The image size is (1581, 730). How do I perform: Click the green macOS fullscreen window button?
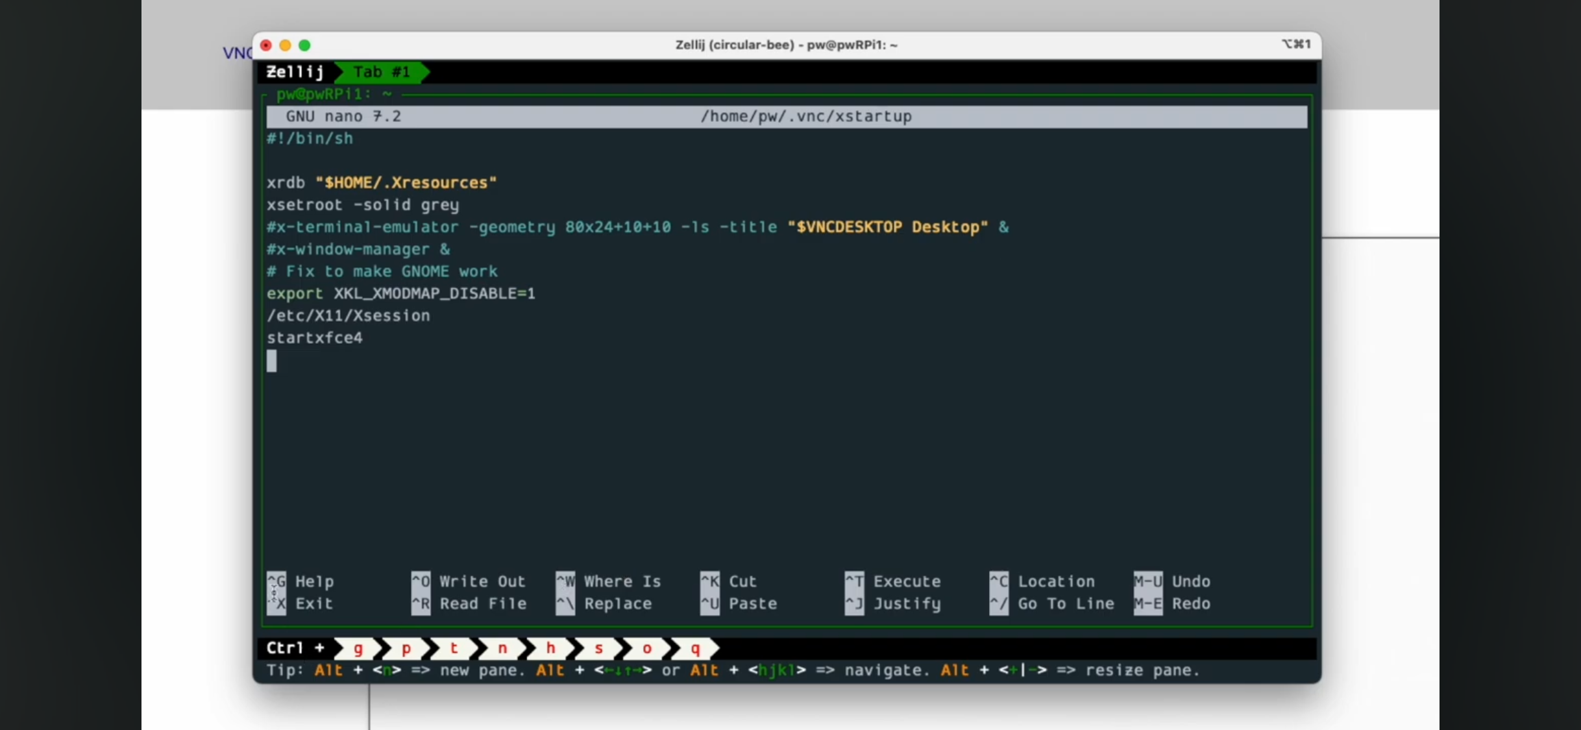coord(304,45)
